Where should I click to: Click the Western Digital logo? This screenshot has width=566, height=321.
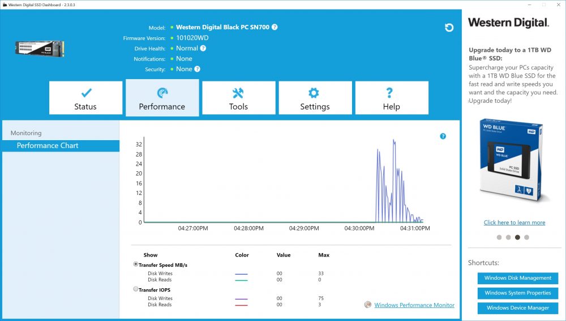[509, 23]
